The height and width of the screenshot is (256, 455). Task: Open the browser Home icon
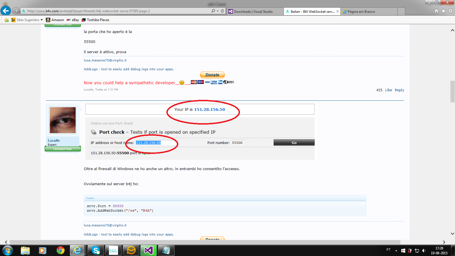(437, 11)
